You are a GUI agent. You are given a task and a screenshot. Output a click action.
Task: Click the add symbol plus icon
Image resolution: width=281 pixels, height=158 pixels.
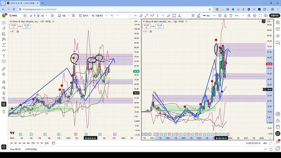pyautogui.click(x=25, y=16)
